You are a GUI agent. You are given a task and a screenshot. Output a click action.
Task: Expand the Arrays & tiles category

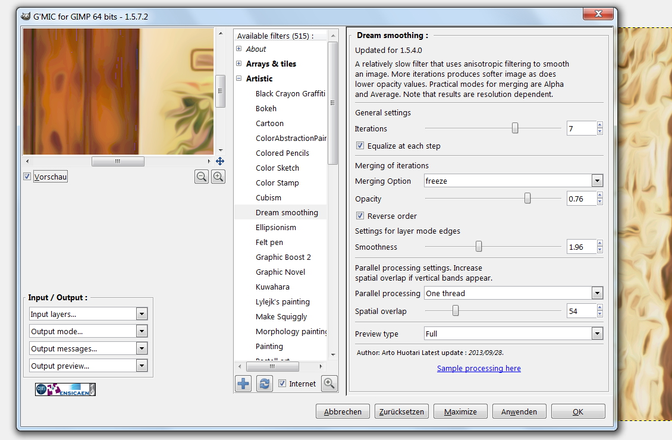pyautogui.click(x=238, y=64)
